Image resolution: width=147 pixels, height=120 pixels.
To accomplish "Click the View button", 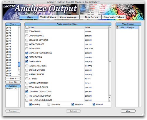I will (128, 111).
